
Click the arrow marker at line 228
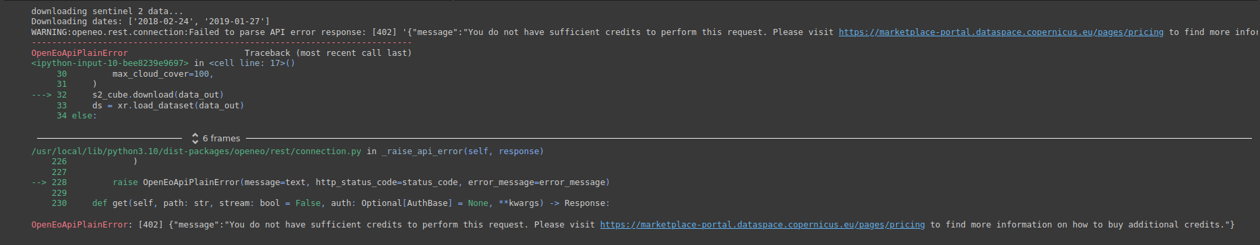(39, 182)
